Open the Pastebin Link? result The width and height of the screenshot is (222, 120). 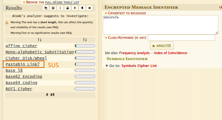click(x=23, y=64)
